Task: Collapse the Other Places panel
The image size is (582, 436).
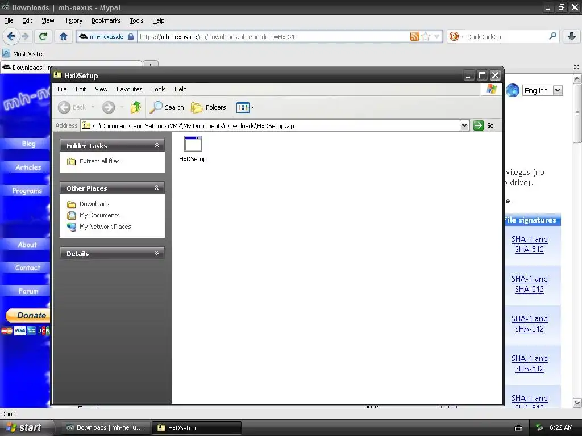Action: pyautogui.click(x=157, y=188)
